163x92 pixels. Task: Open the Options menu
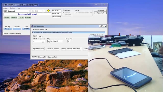click(x=12, y=8)
